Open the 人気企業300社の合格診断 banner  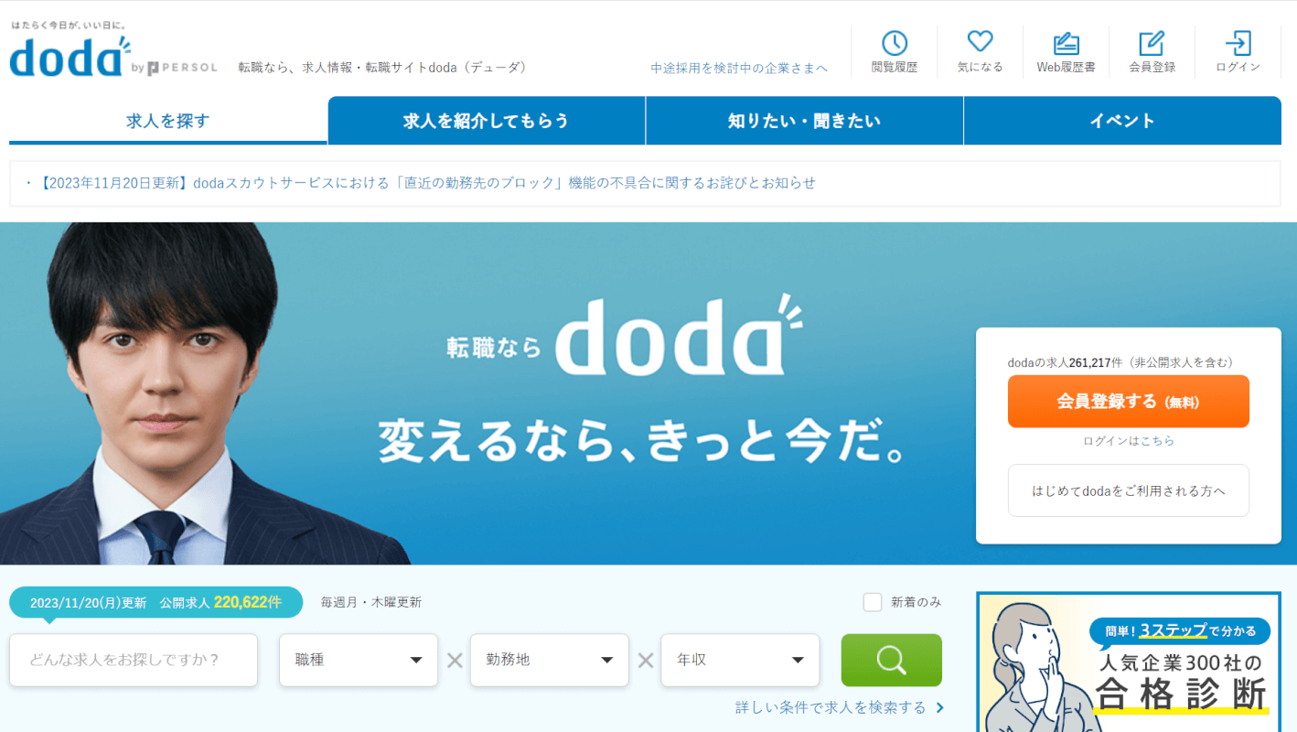point(1129,662)
